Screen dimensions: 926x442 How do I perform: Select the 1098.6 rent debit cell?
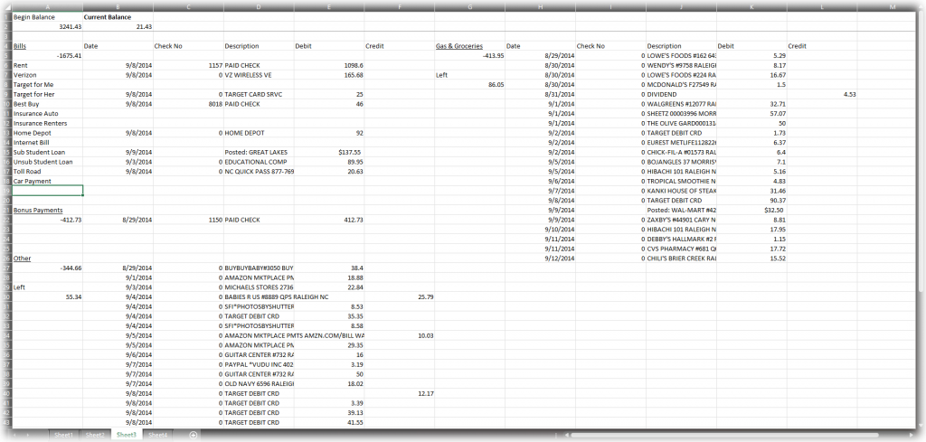[329, 65]
